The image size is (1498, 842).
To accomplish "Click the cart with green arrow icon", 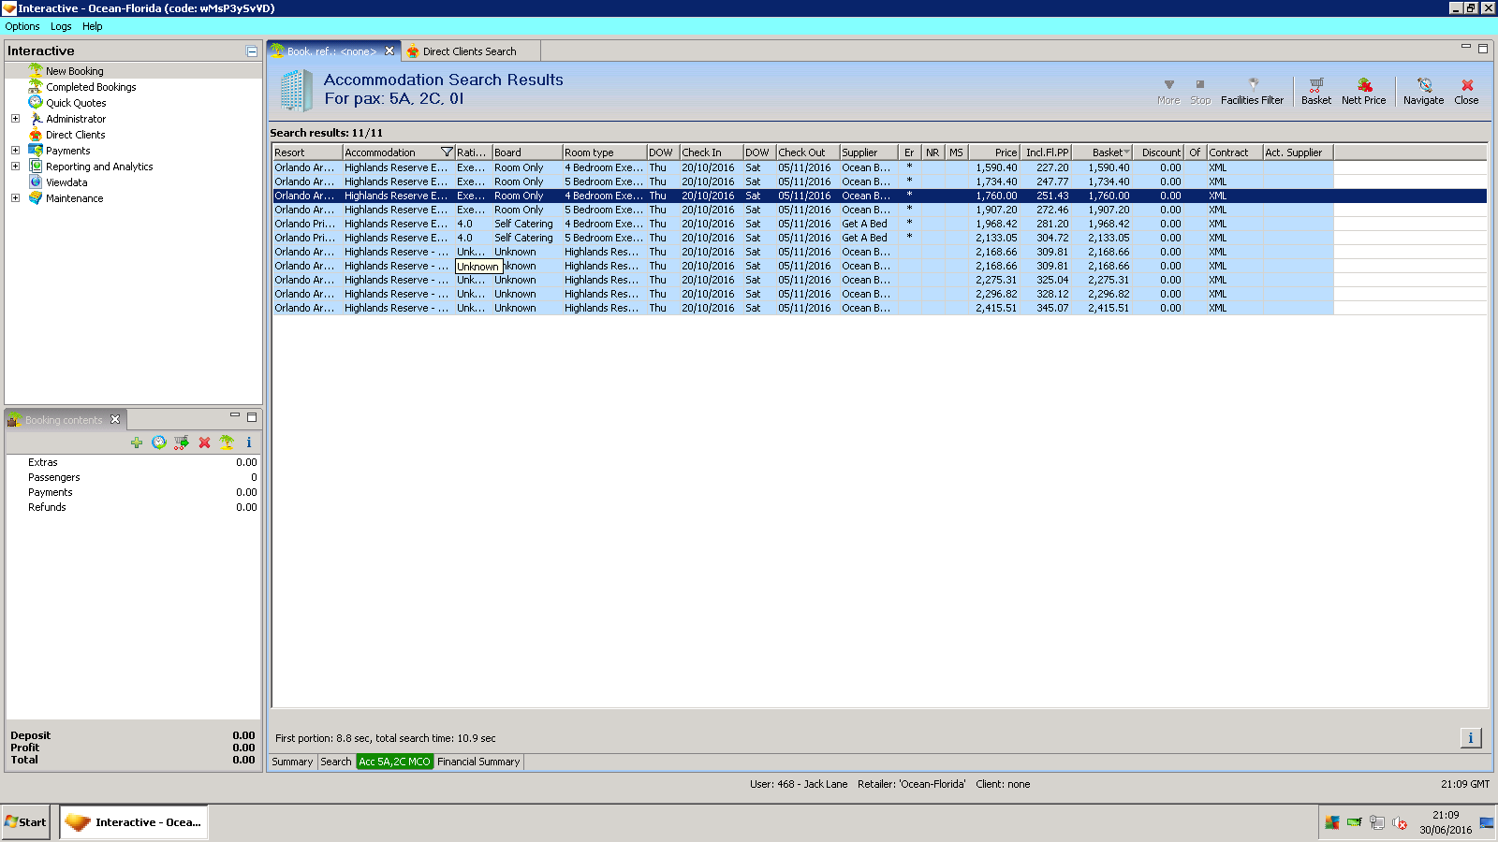I will point(182,443).
